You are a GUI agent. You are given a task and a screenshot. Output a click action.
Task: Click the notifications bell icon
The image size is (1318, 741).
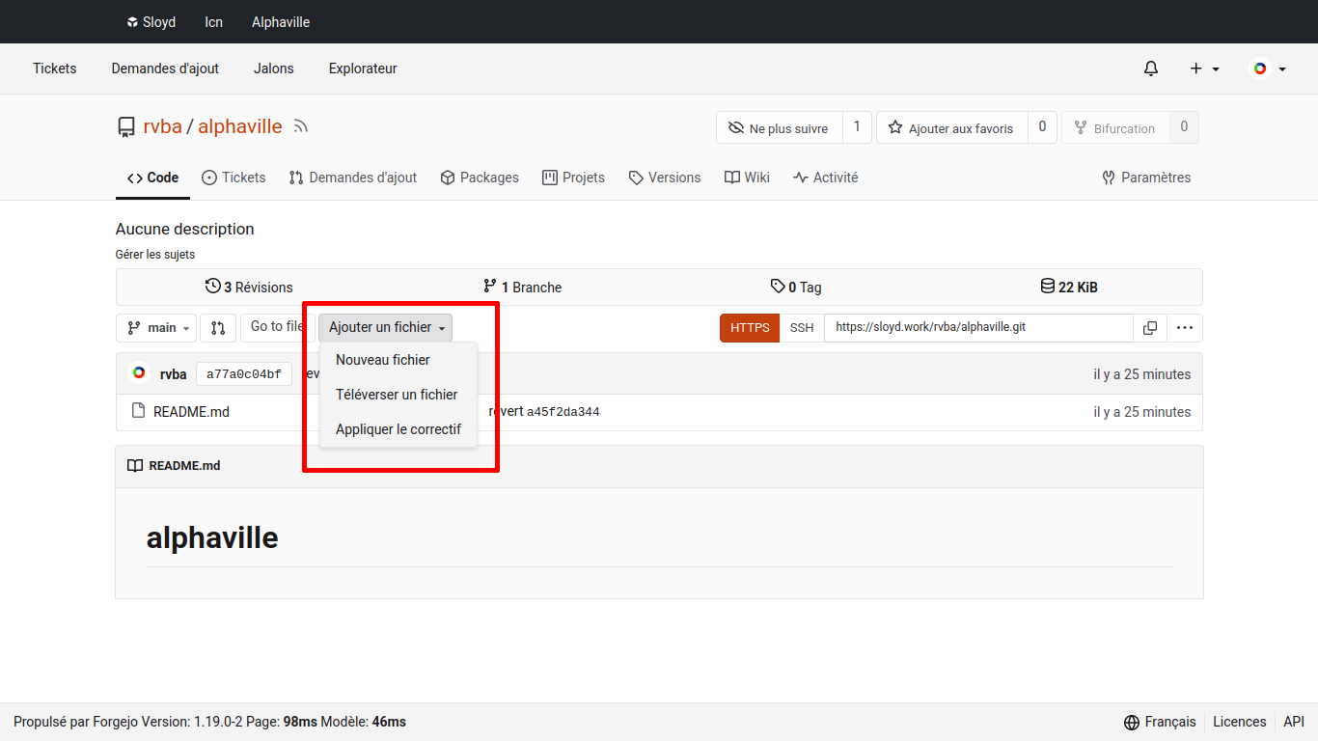(x=1150, y=69)
